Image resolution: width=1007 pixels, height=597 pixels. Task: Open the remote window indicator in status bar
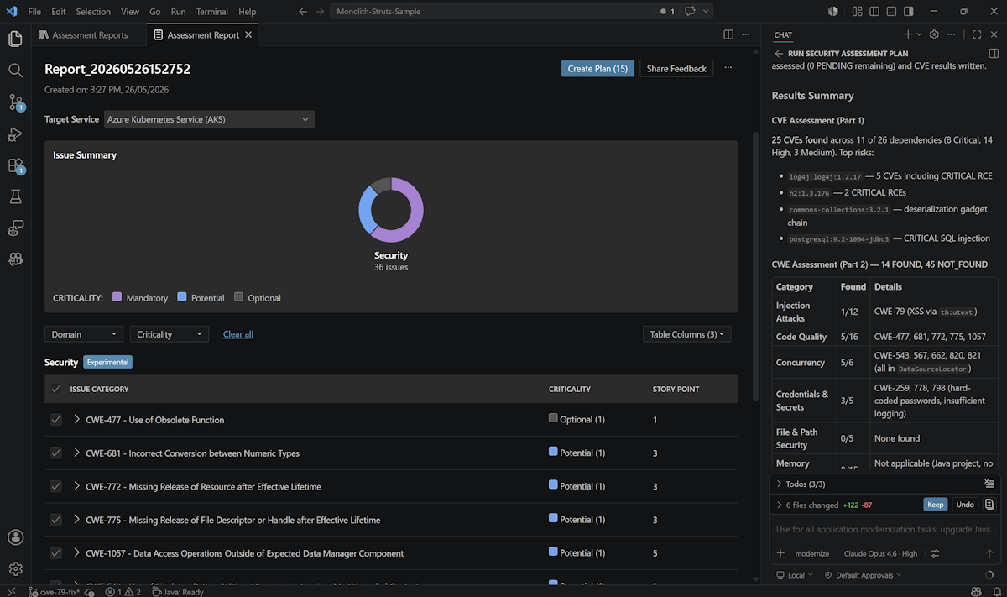pyautogui.click(x=11, y=591)
